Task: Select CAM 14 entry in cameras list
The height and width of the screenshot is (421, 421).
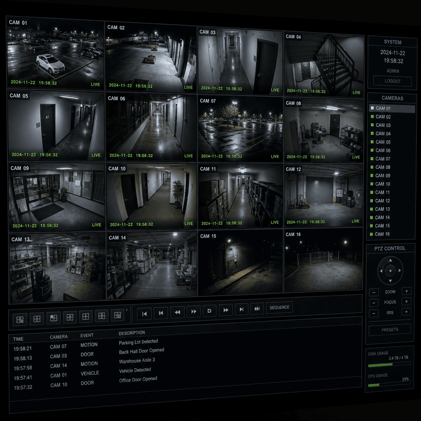Action: [x=391, y=217]
